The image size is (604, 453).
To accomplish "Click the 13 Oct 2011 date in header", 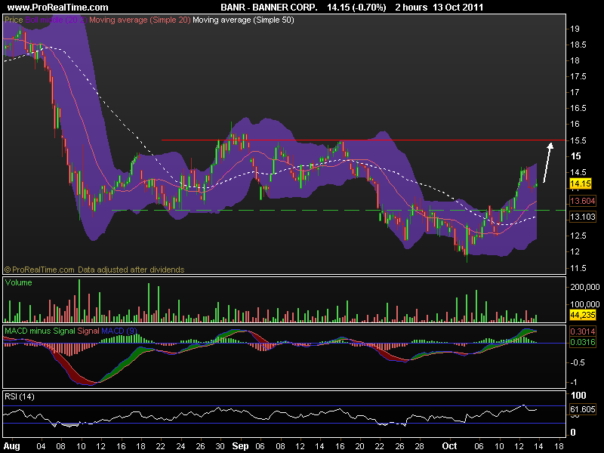I will [458, 8].
